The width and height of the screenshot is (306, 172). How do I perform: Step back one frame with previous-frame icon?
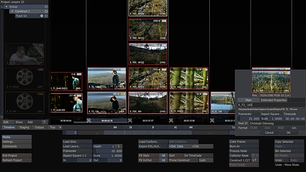point(130,127)
